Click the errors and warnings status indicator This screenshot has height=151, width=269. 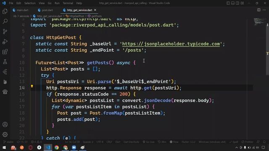pyautogui.click(x=36, y=142)
